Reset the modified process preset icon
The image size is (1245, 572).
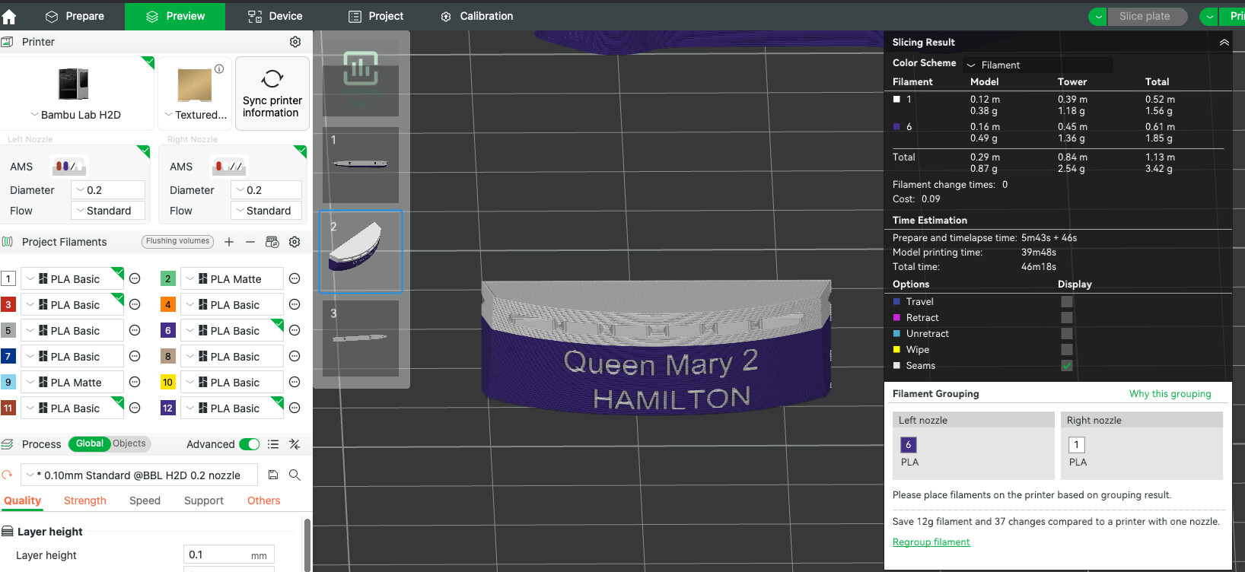click(8, 475)
